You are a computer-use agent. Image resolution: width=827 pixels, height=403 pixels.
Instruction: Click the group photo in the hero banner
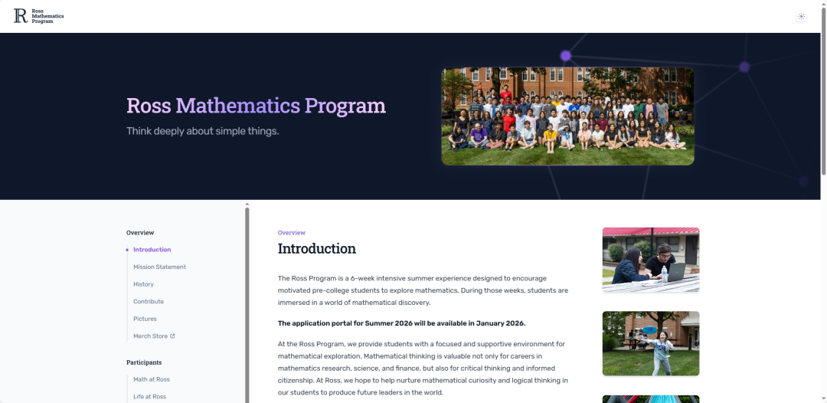pyautogui.click(x=567, y=116)
